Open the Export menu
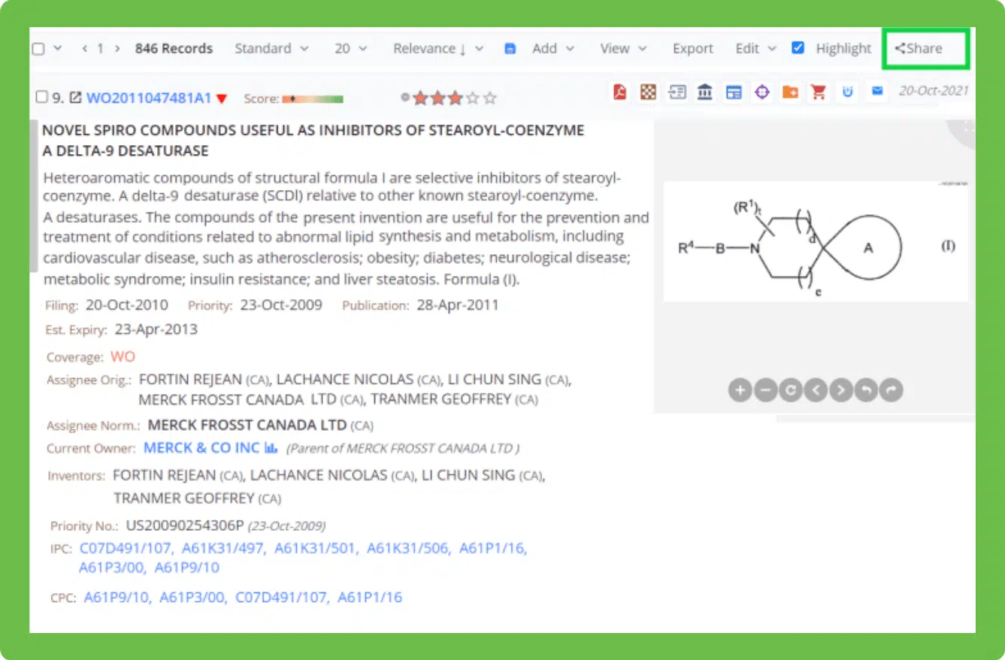This screenshot has height=660, width=1005. coord(692,48)
